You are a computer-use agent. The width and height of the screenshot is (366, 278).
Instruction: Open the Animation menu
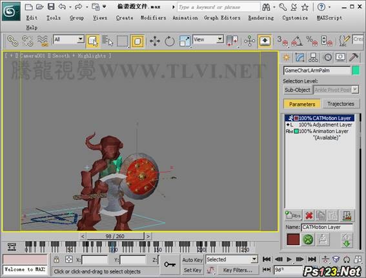click(185, 17)
